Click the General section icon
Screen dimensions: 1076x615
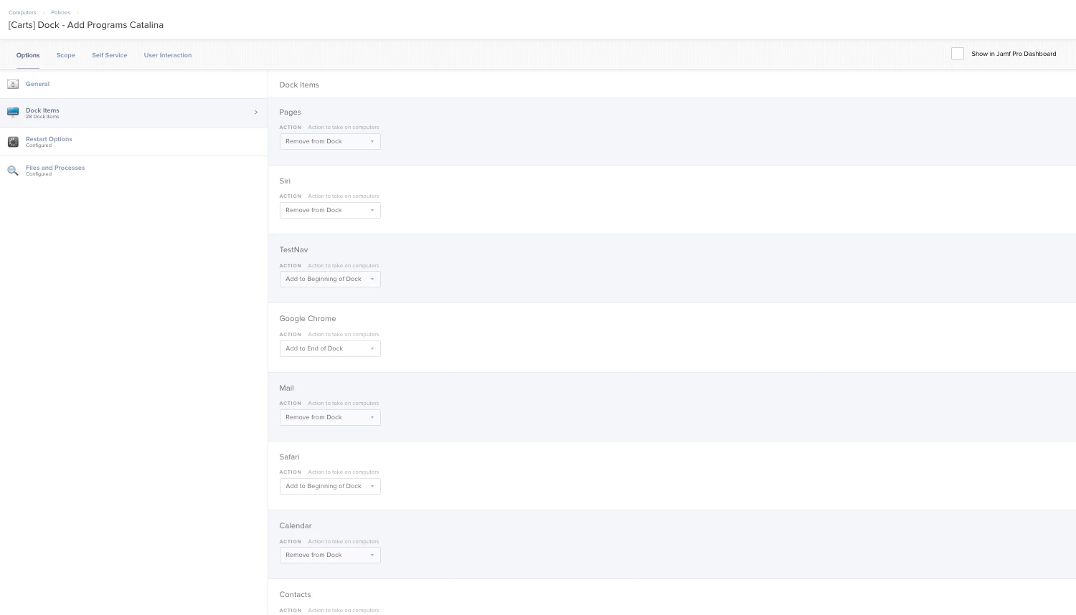coord(13,84)
